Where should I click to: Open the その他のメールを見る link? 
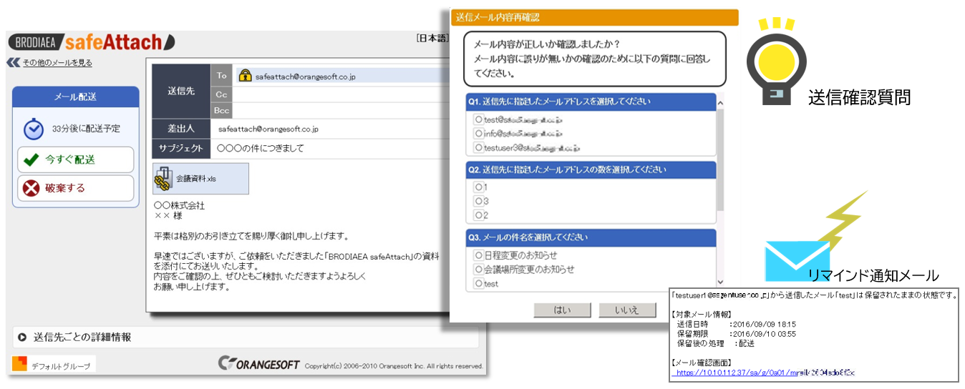[57, 63]
